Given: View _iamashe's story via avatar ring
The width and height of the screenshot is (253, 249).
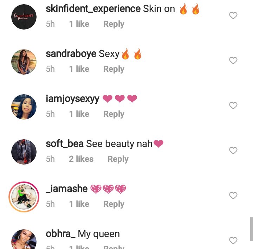Looking at the screenshot, I should [24, 197].
